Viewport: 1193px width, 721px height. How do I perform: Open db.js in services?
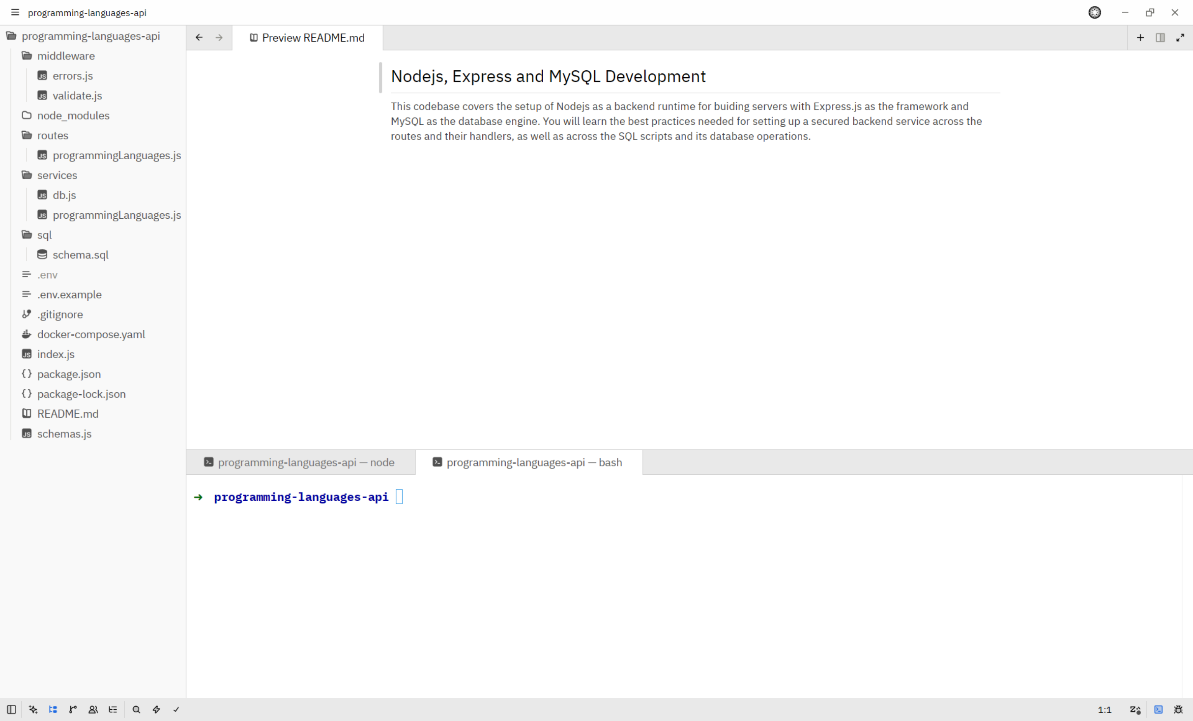(x=93, y=195)
